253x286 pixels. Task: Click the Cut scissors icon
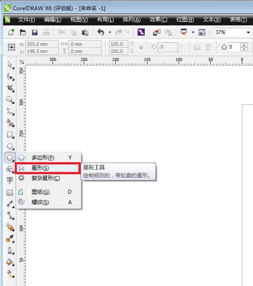click(62, 32)
